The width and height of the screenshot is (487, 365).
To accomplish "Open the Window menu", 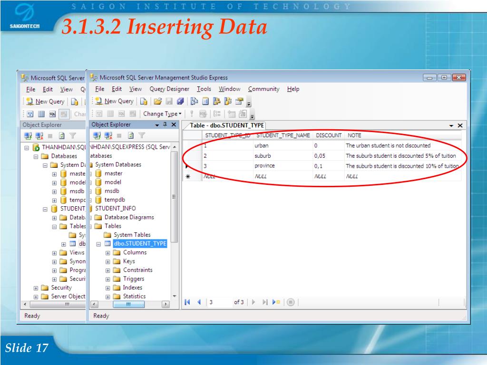I will (x=230, y=89).
